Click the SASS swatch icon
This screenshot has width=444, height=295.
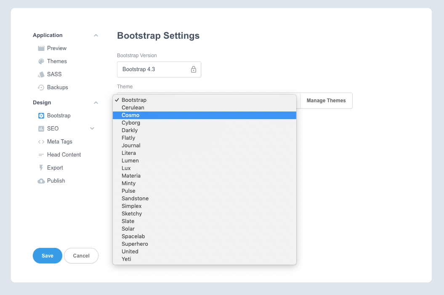41,74
